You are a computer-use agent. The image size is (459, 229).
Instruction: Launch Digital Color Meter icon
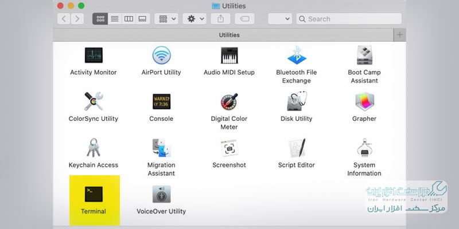tap(229, 101)
